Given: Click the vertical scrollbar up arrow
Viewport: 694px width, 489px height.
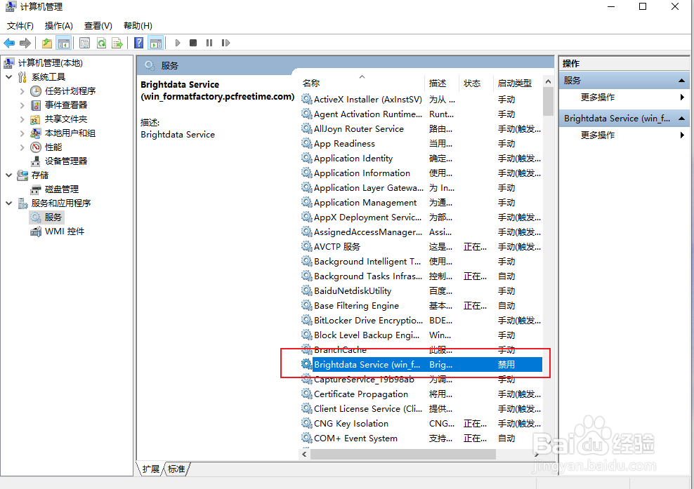Looking at the screenshot, I should 548,82.
